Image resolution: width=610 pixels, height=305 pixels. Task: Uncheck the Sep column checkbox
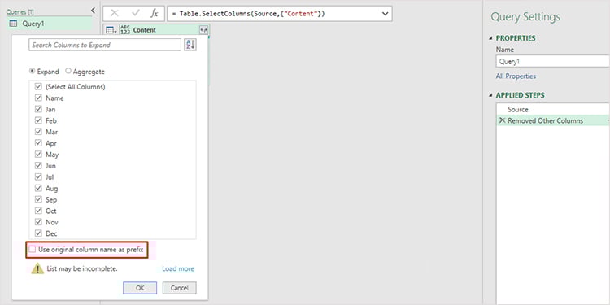tap(38, 199)
